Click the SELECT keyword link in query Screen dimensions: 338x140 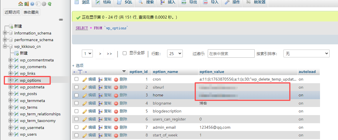(82, 28)
